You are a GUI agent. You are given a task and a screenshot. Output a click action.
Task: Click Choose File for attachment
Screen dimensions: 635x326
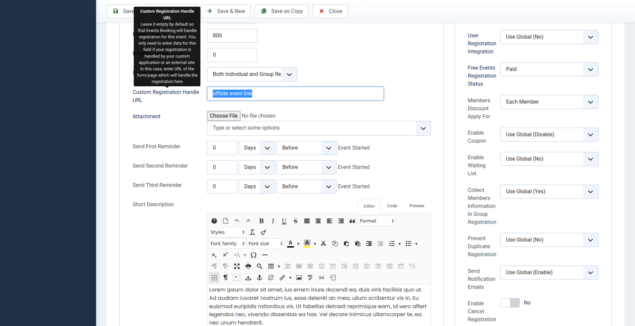coord(224,116)
